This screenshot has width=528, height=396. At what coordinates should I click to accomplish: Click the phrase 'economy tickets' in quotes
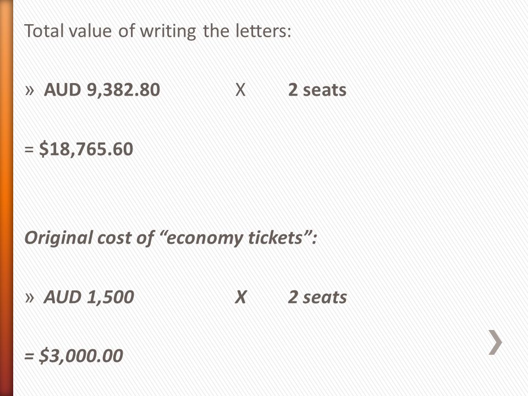click(x=234, y=238)
